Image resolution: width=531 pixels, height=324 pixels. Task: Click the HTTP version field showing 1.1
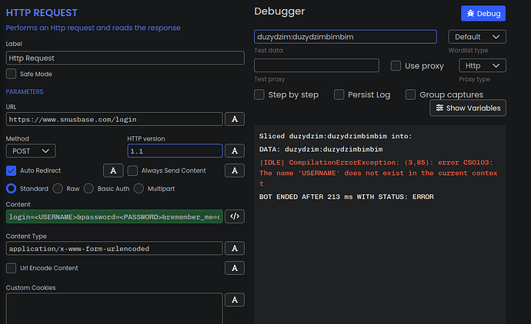pyautogui.click(x=175, y=150)
